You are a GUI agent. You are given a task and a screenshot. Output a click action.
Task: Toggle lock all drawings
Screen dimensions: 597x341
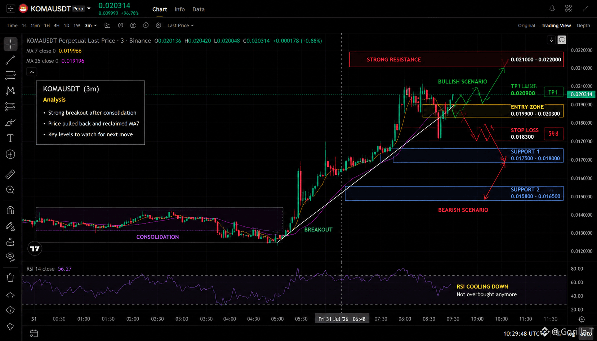pyautogui.click(x=10, y=242)
